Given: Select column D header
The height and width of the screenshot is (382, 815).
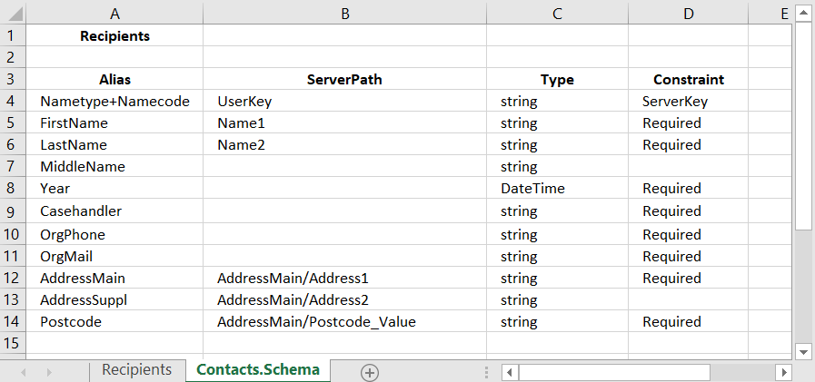Looking at the screenshot, I should click(688, 13).
